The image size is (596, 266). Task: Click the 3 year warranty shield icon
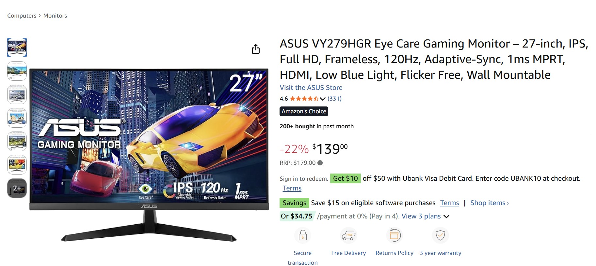(x=440, y=235)
